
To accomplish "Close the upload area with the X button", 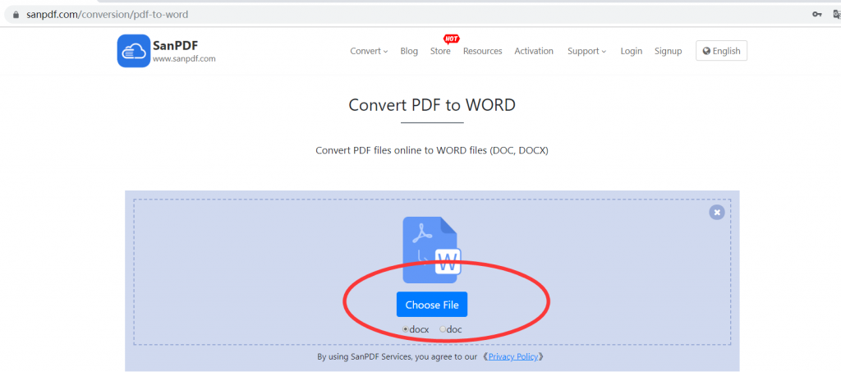I will pyautogui.click(x=716, y=212).
